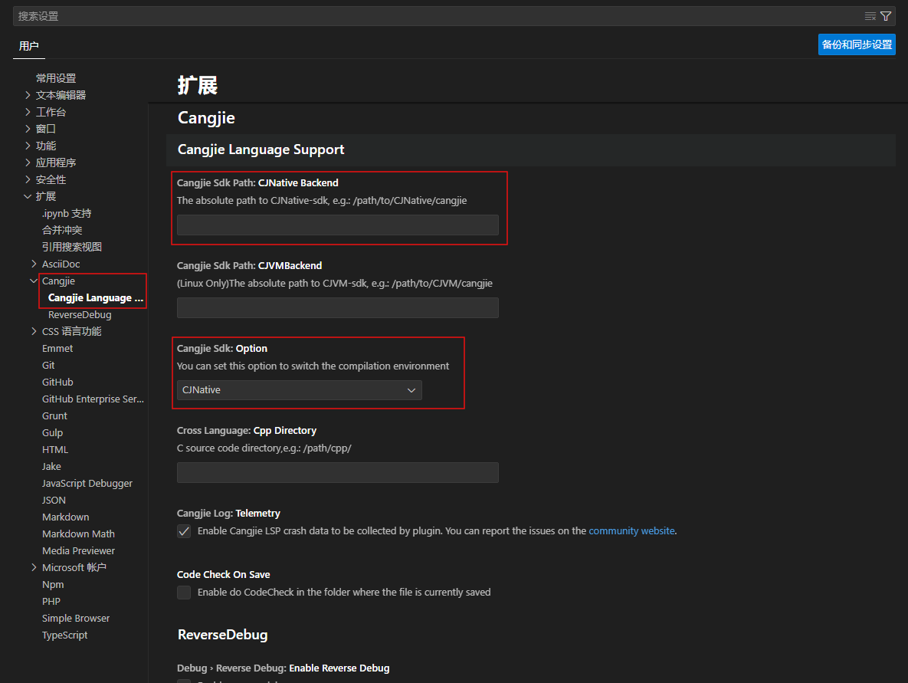908x683 pixels.
Task: Switch to the 用户 settings tab
Action: [x=28, y=46]
